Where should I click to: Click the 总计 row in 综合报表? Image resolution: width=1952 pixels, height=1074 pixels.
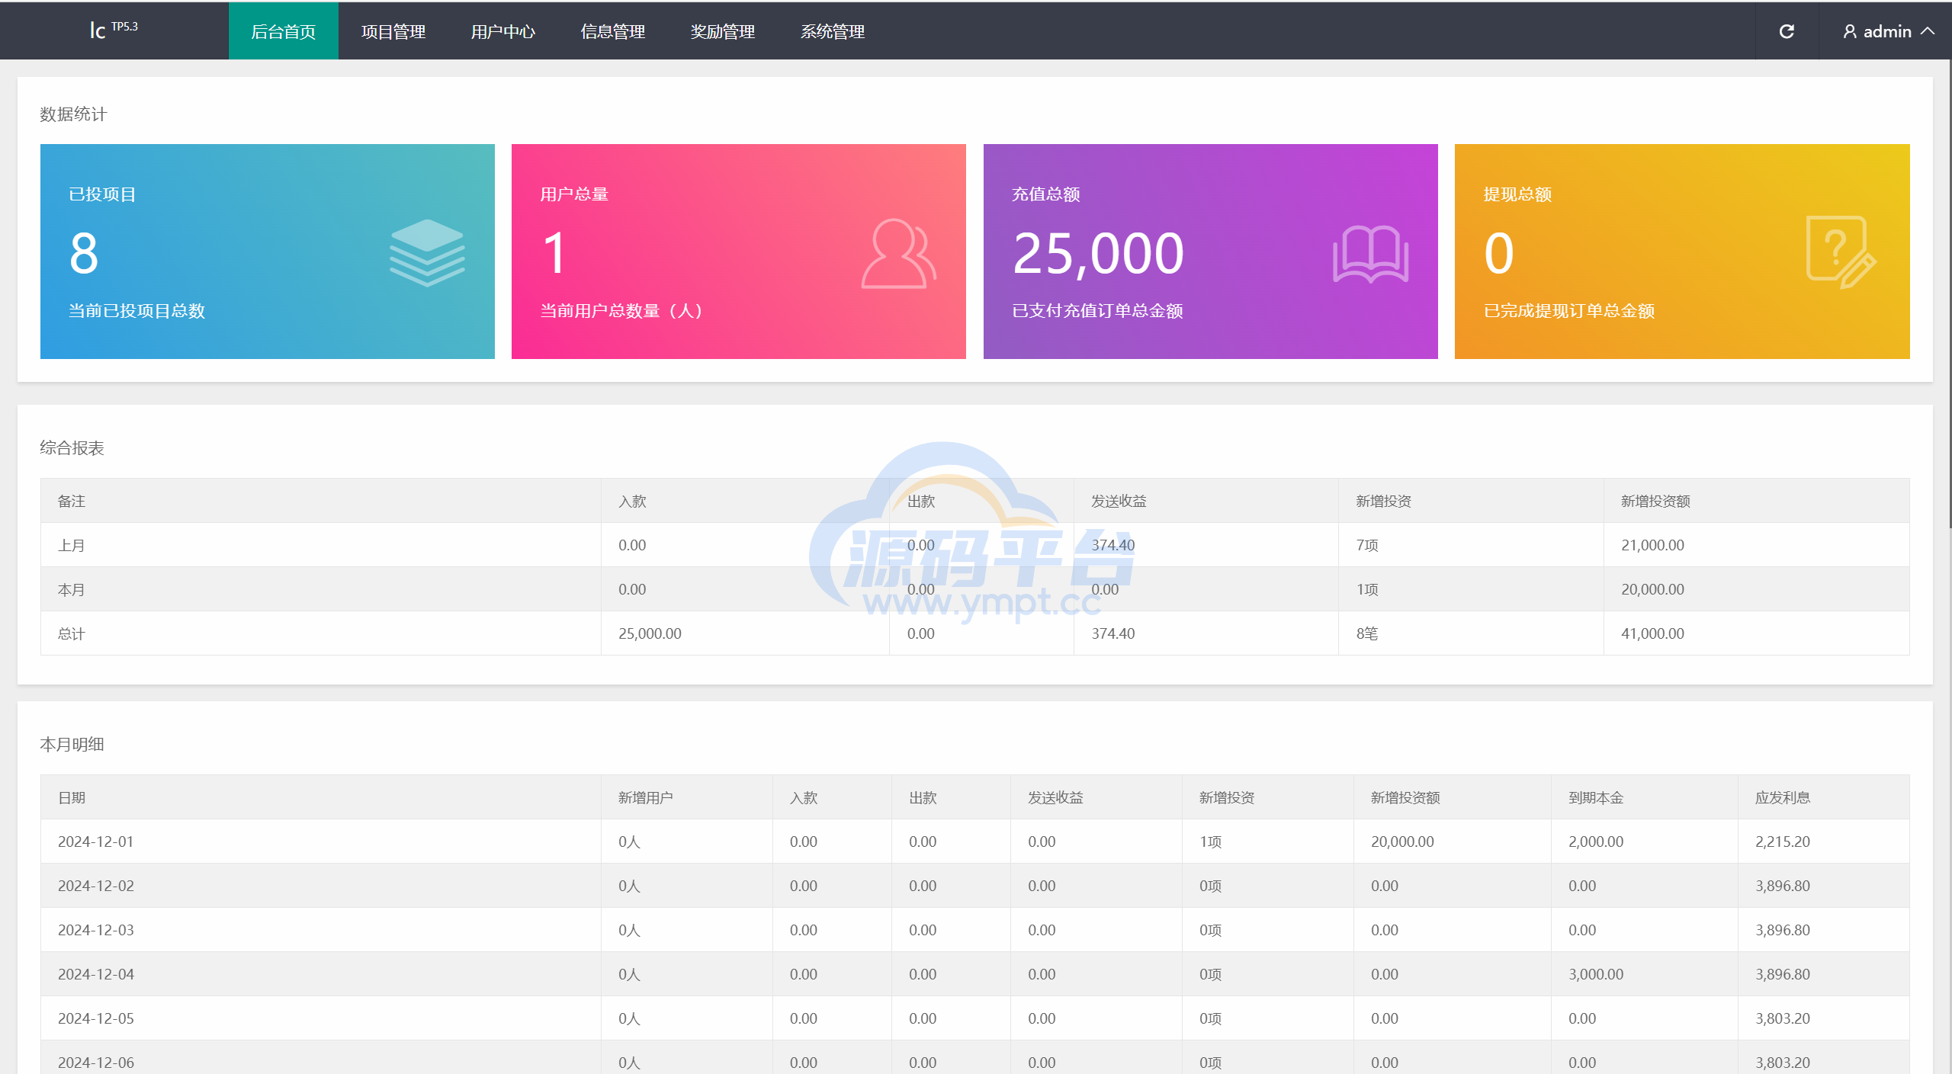[x=72, y=633]
